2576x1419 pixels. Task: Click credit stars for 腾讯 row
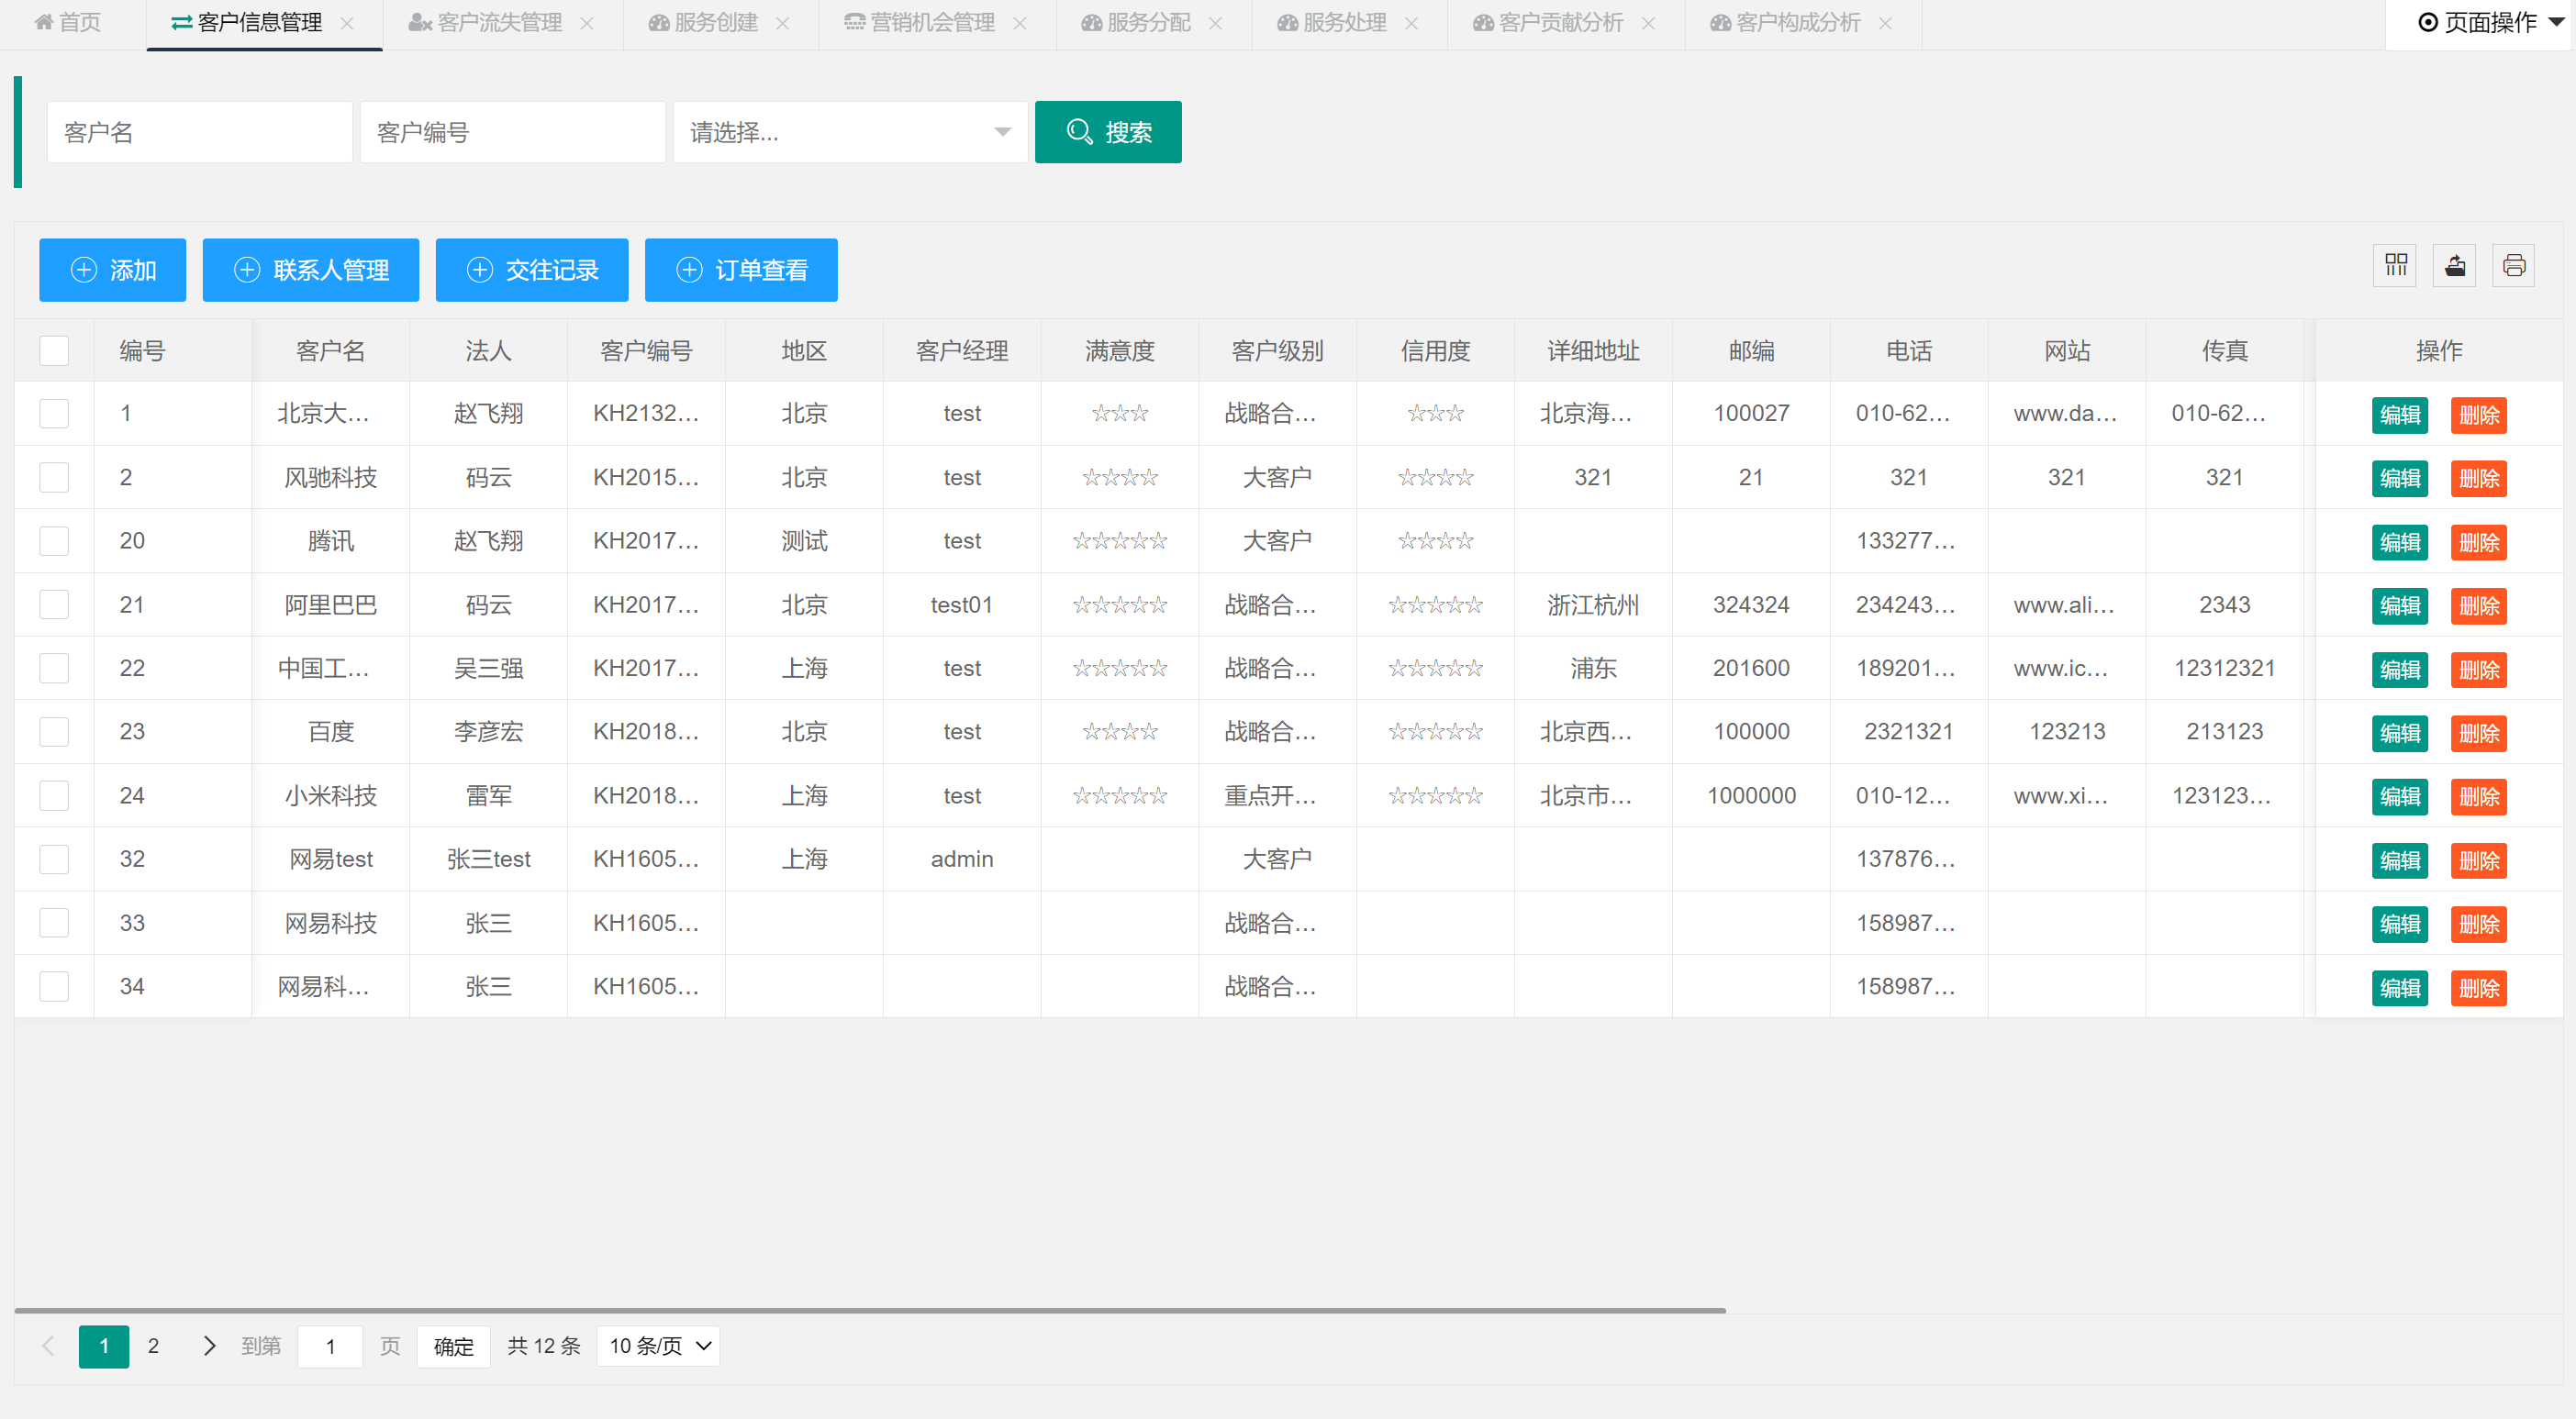click(1436, 541)
